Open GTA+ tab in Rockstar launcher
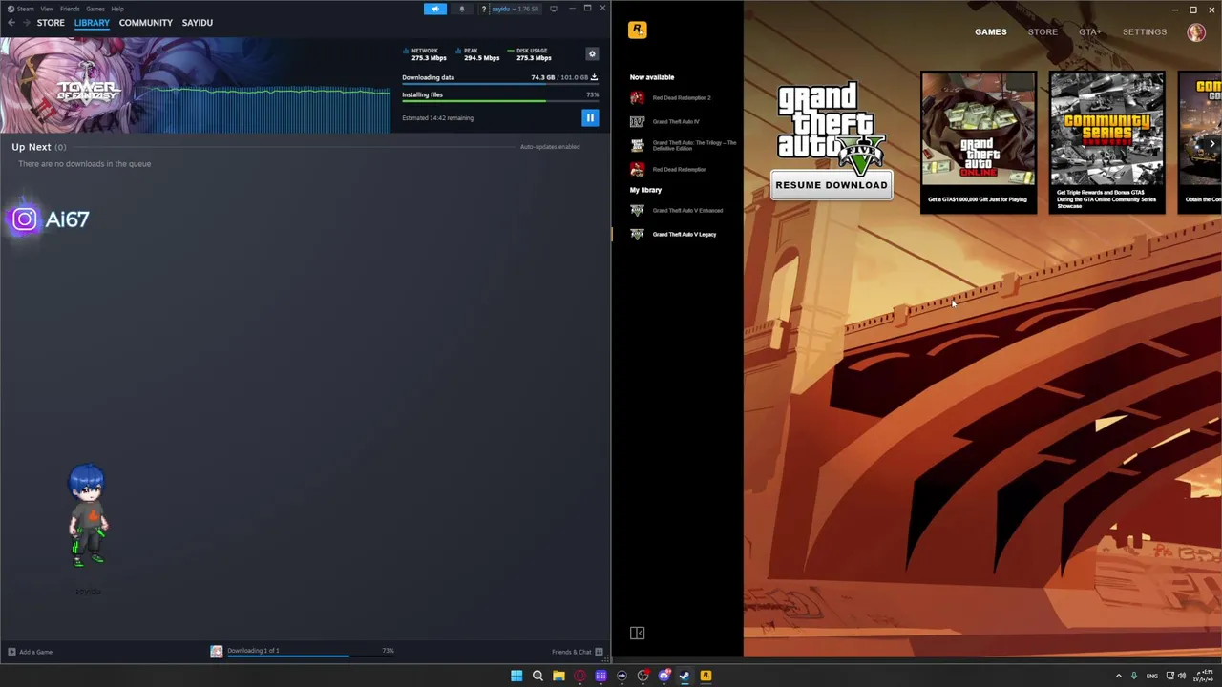This screenshot has height=687, width=1222. point(1089,31)
